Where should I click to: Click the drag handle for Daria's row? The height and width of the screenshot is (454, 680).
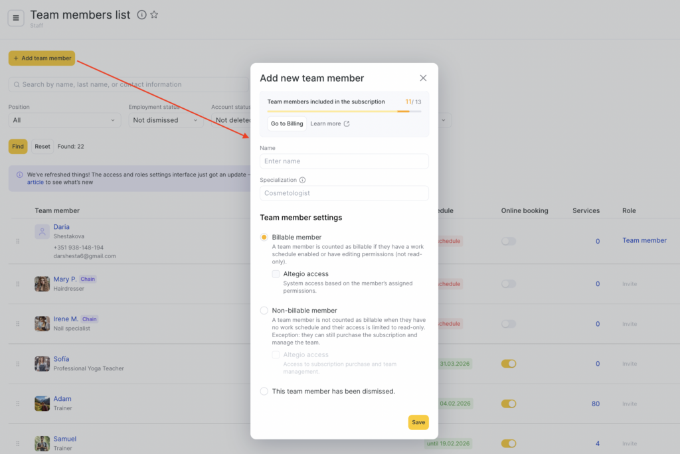pyautogui.click(x=18, y=241)
